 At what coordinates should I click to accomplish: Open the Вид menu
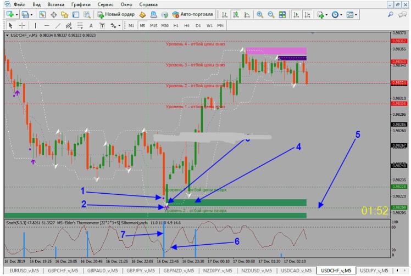[x=36, y=4]
